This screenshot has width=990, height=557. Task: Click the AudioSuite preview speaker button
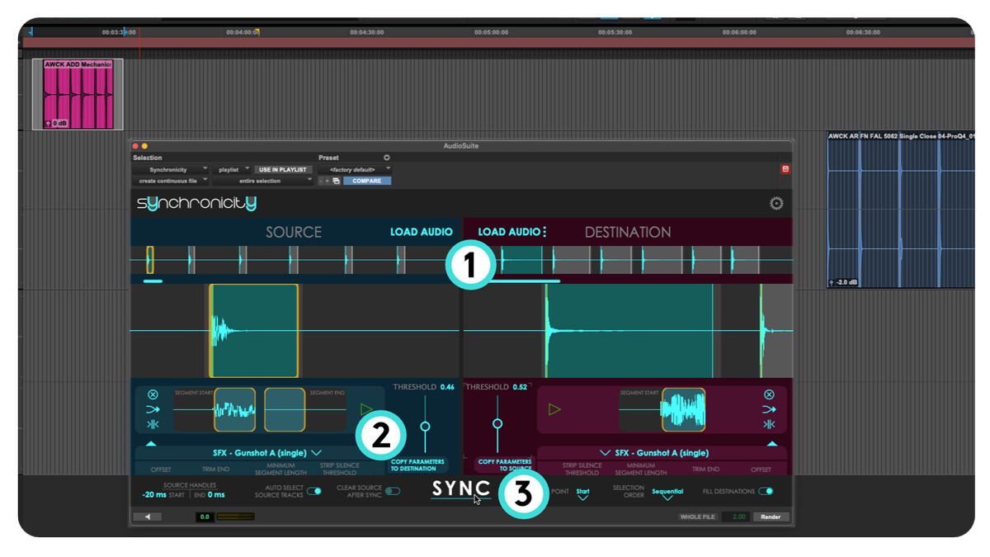pos(148,517)
